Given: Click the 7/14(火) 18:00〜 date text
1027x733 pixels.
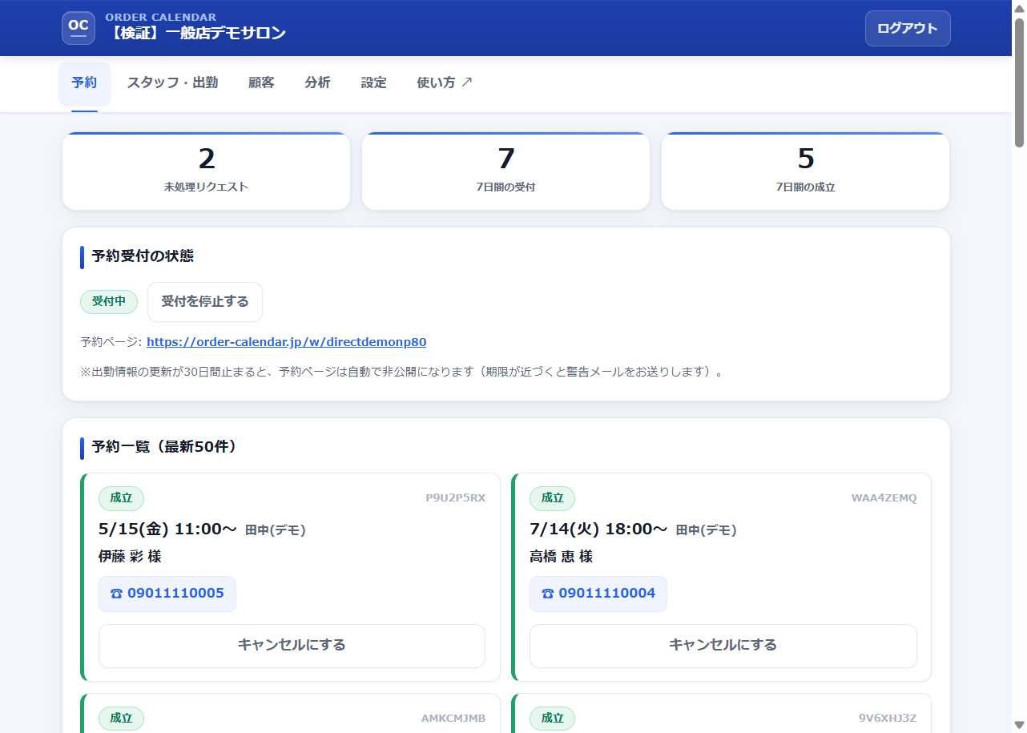Looking at the screenshot, I should point(598,530).
